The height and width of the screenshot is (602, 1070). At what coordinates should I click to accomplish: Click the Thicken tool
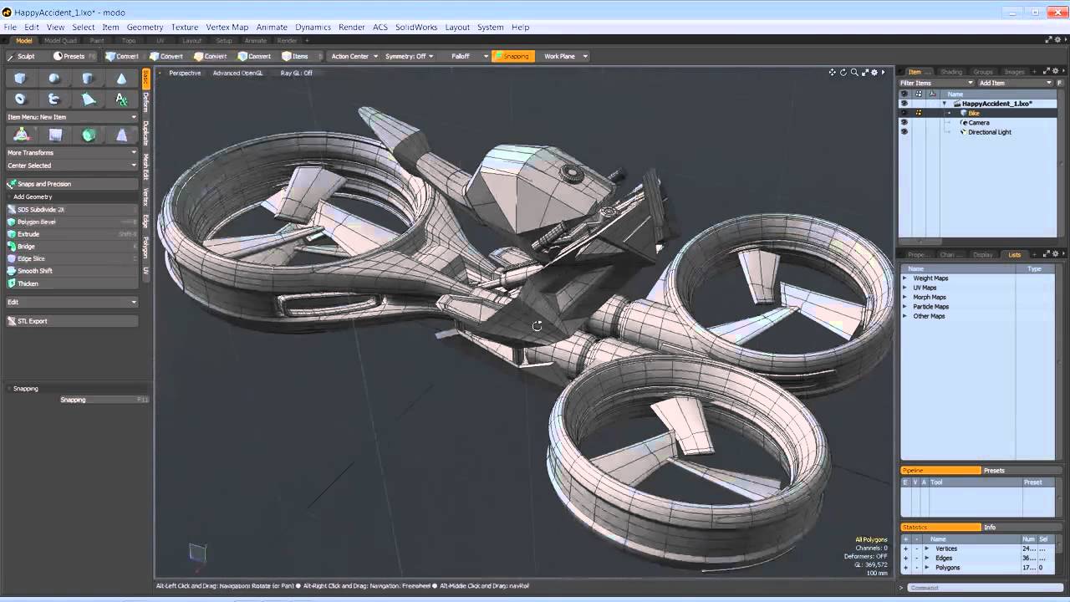point(71,283)
